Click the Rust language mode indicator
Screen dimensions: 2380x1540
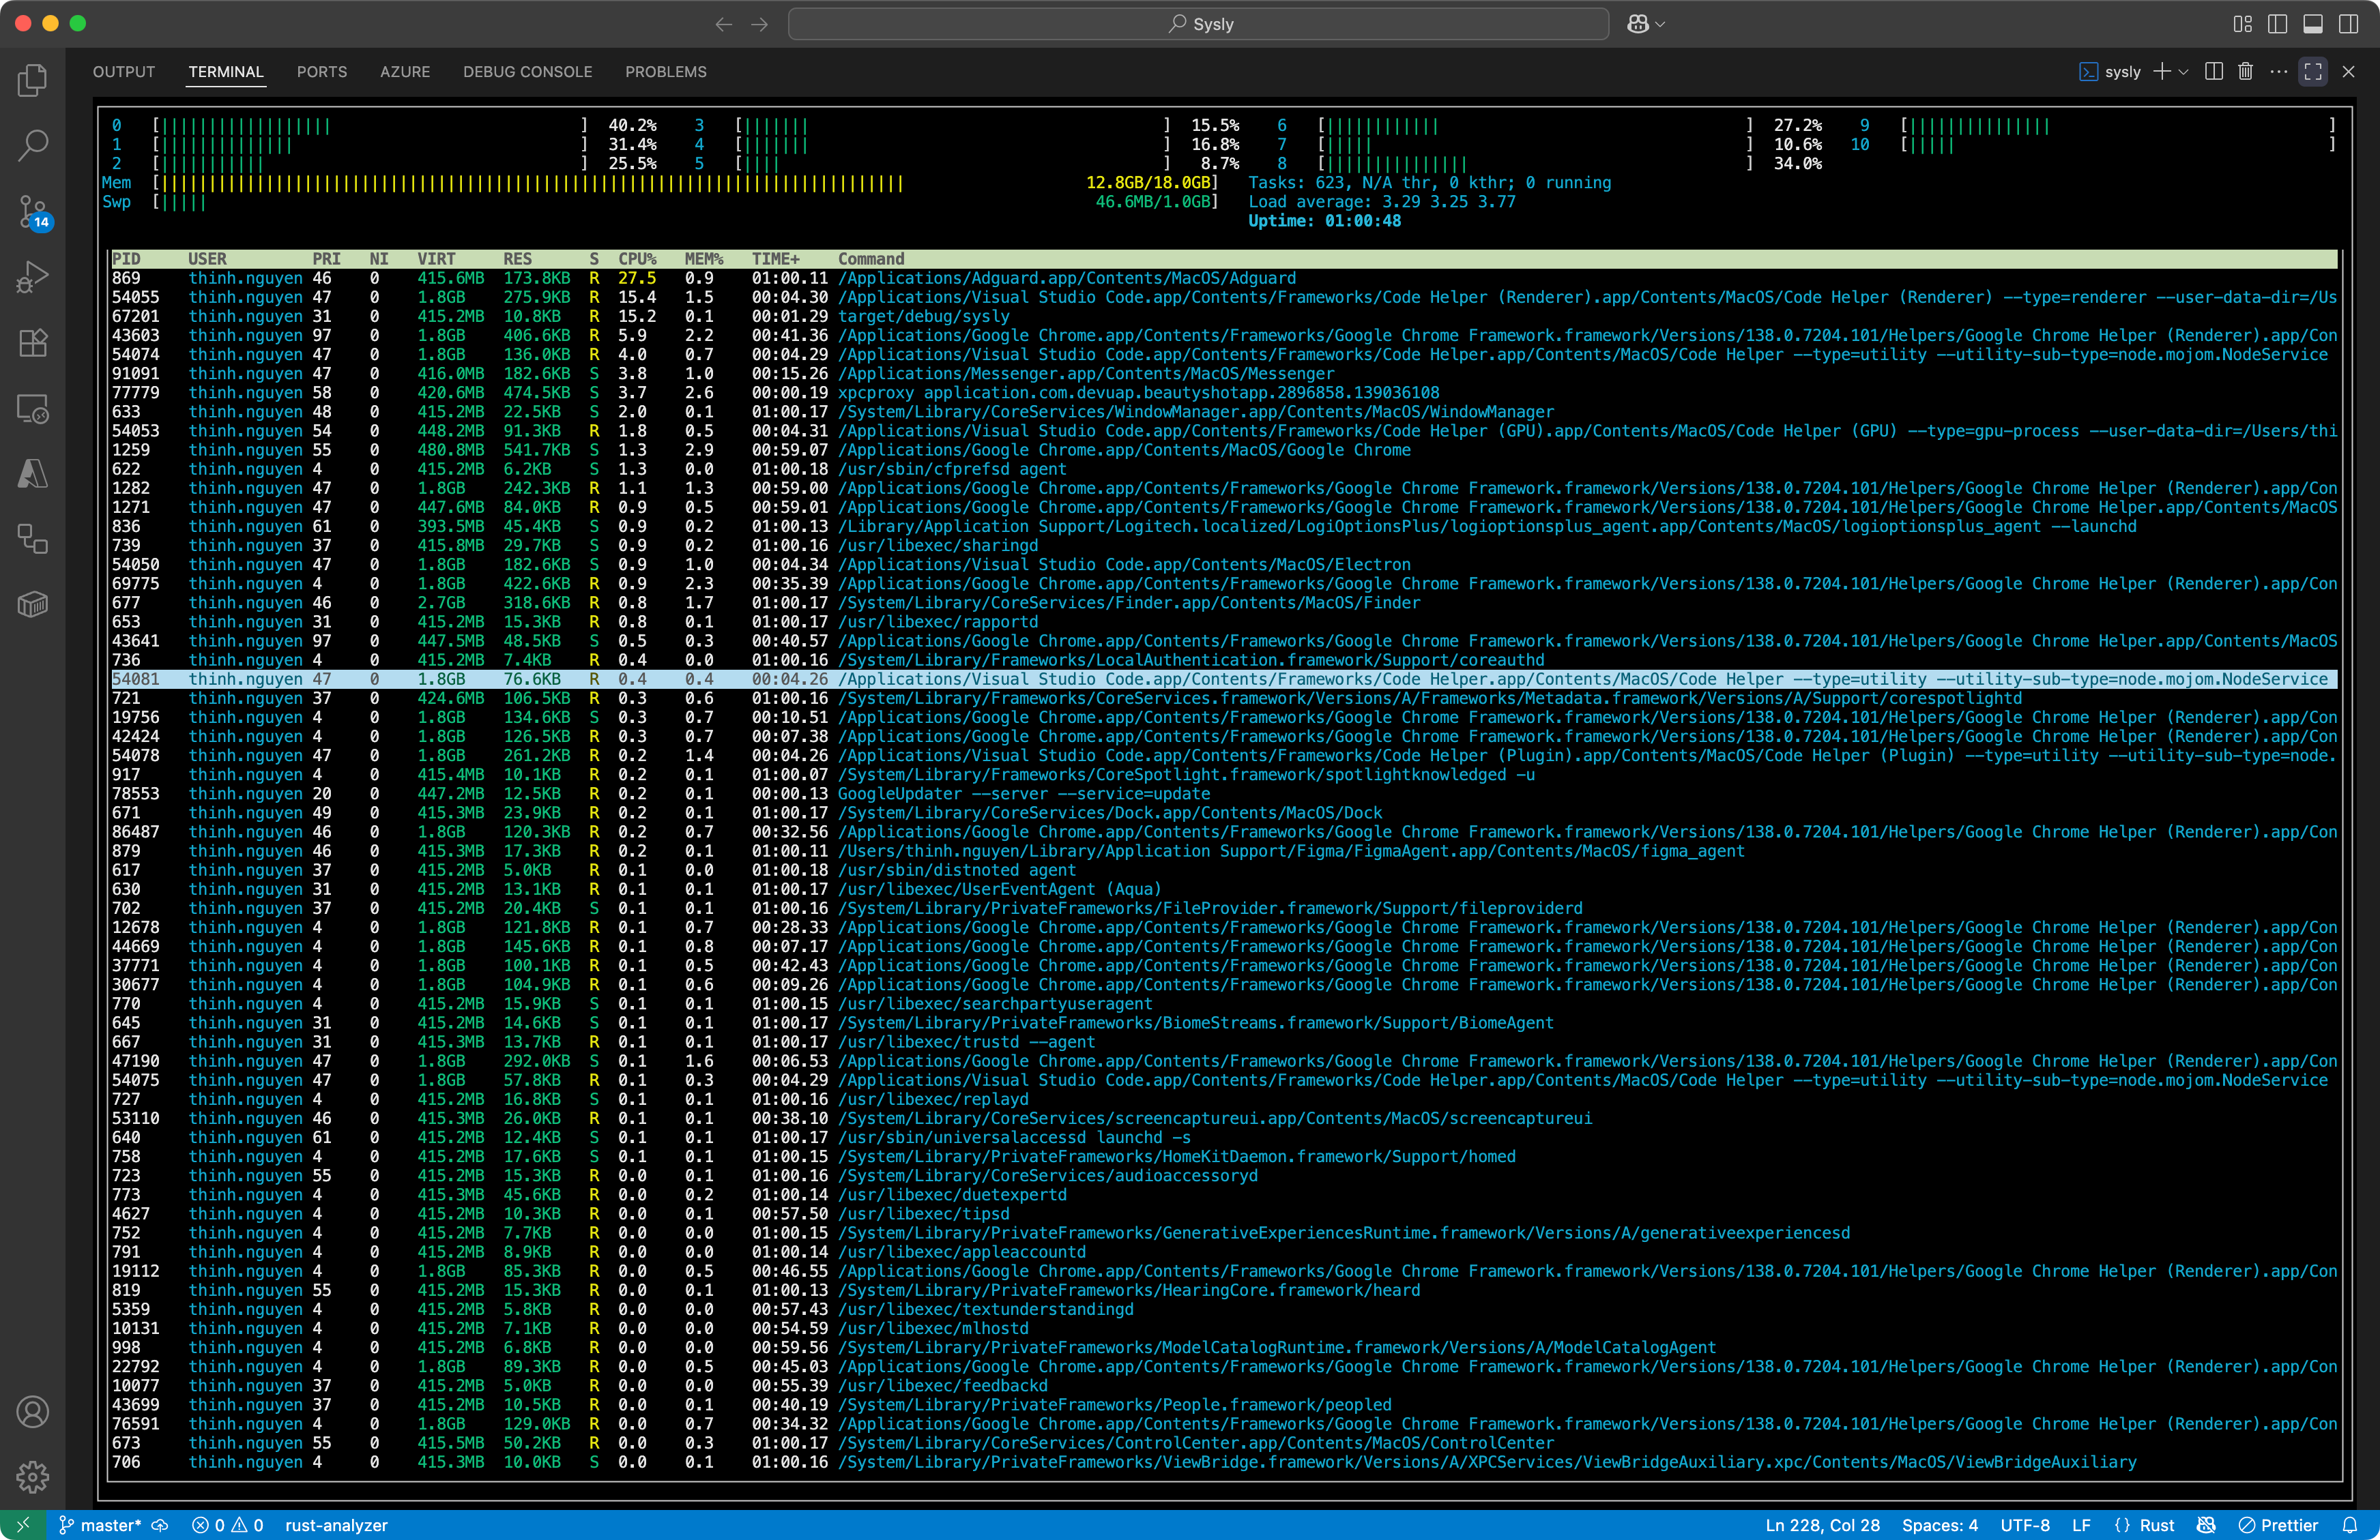pyautogui.click(x=2156, y=1525)
